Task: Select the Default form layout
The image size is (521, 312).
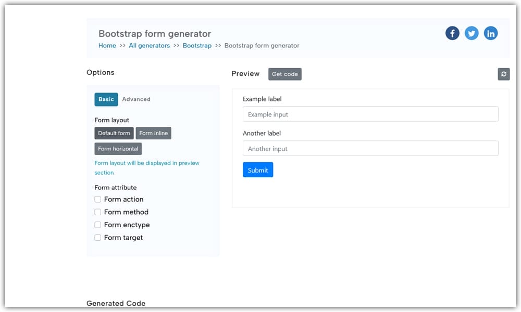Action: tap(114, 133)
